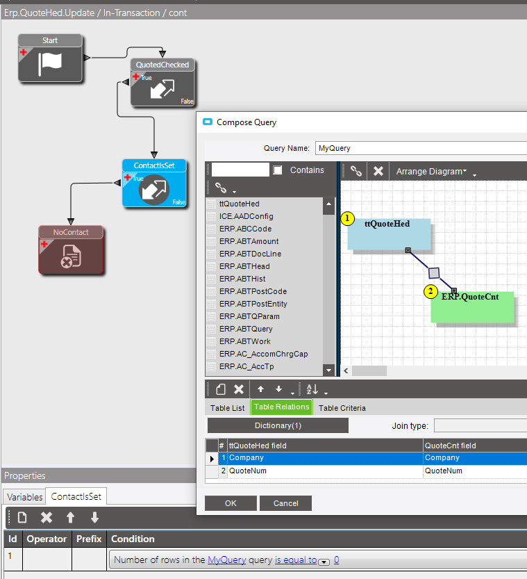Screen dimensions: 527x579
Task: Open the Join type dropdown
Action: click(480, 425)
